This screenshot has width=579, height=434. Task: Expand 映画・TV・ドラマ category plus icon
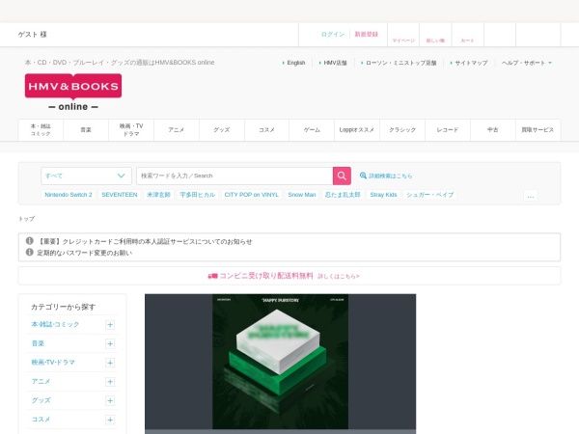pos(110,363)
